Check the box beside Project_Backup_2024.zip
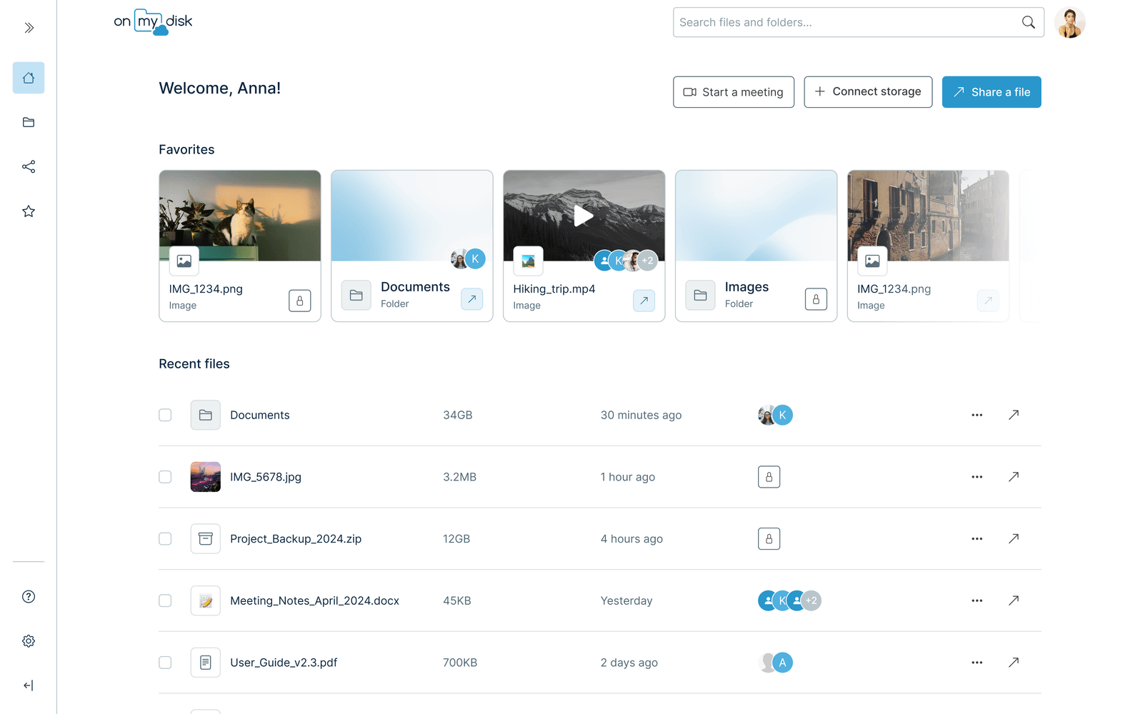1143x714 pixels. 165,539
